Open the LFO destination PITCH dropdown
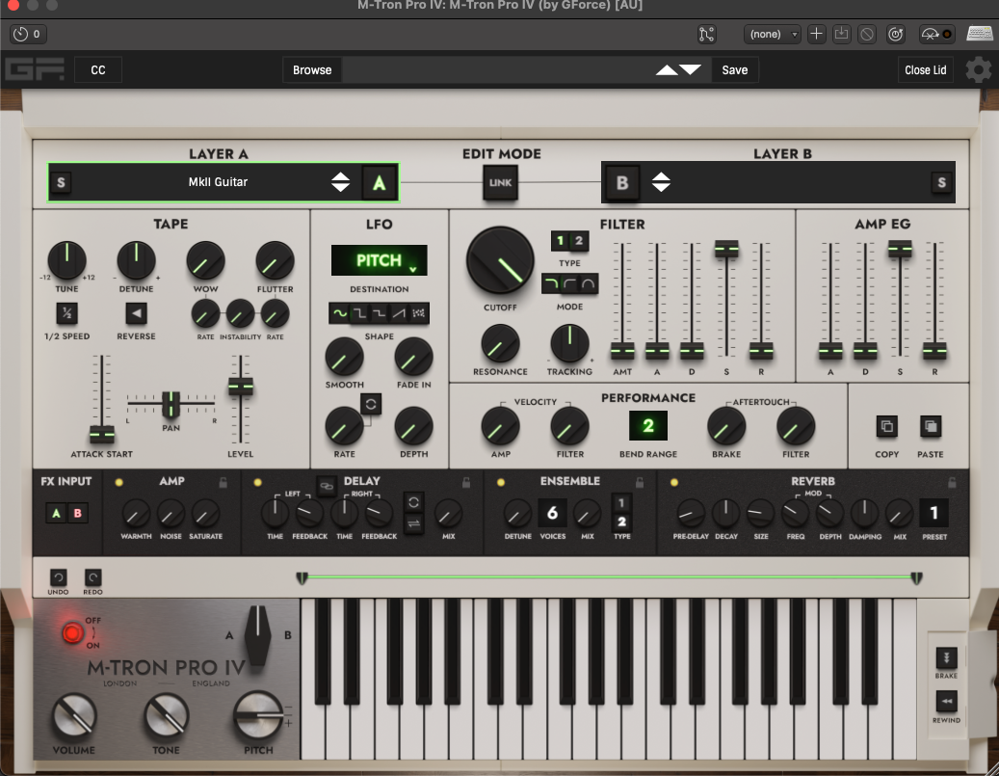The width and height of the screenshot is (999, 776). [379, 260]
